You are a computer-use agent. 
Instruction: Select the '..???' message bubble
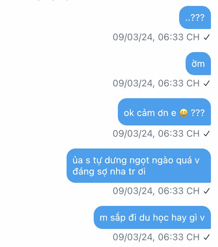tap(195, 17)
